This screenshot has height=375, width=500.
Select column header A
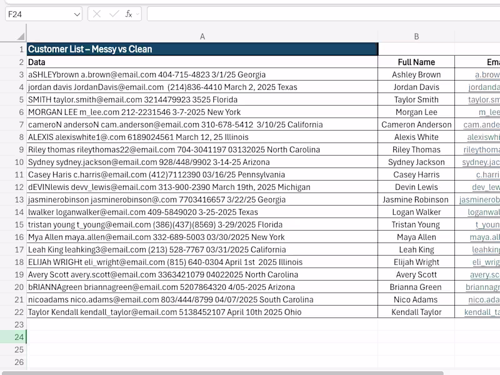202,36
